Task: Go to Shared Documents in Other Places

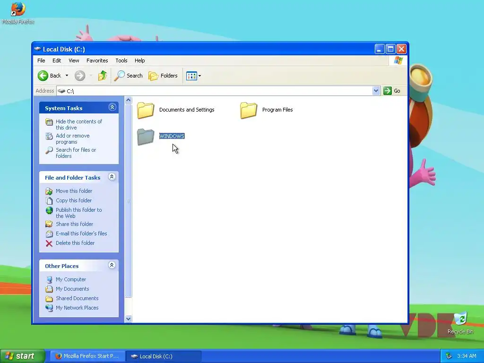Action: 77,298
